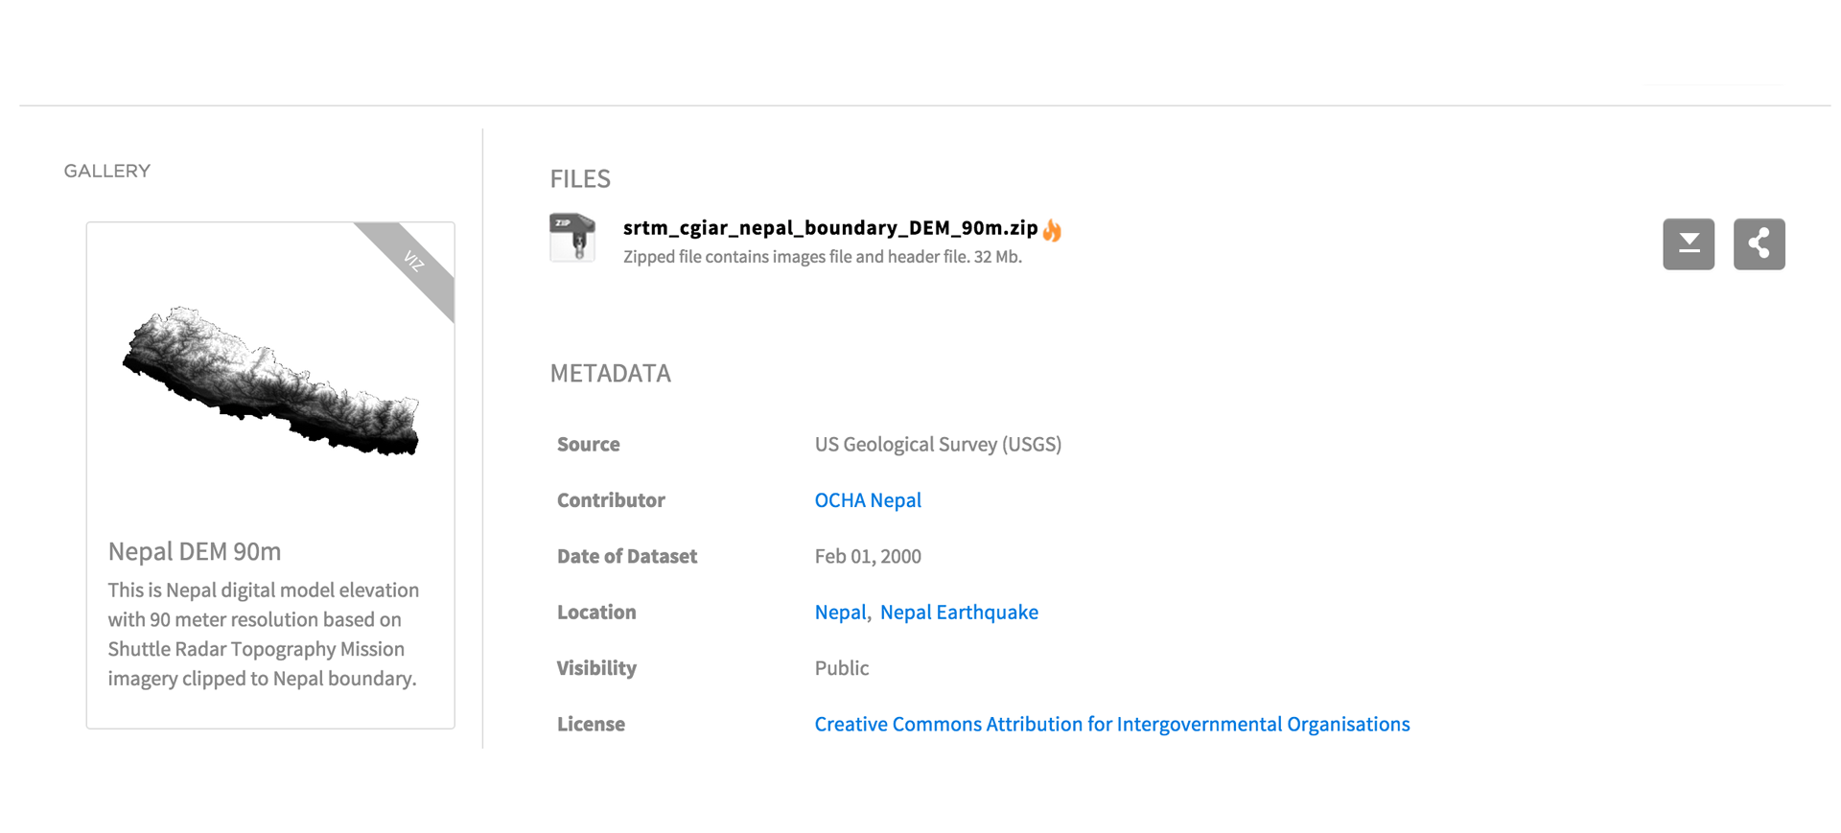The image size is (1841, 833).
Task: Click the flame popularity icon
Action: [1052, 230]
